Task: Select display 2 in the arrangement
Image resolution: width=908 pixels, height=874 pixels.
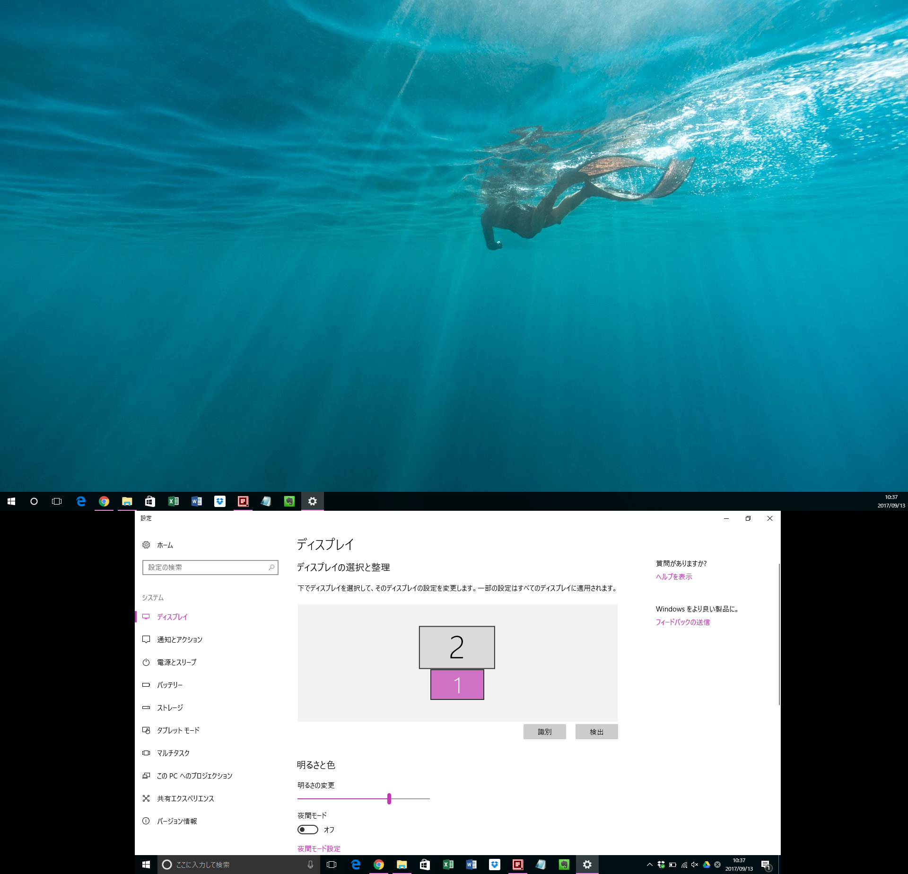Action: (x=457, y=647)
